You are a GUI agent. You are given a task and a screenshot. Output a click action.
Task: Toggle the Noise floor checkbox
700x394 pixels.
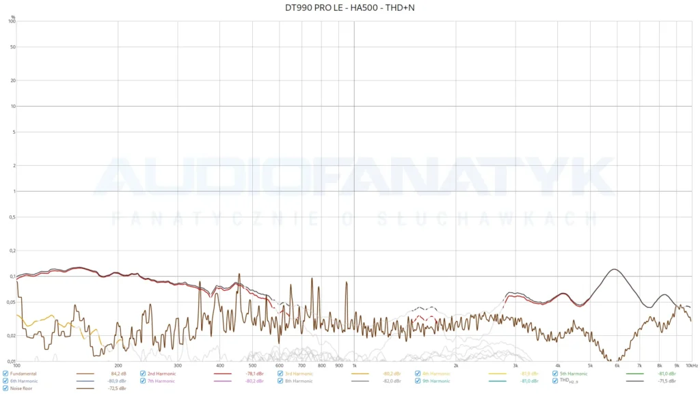point(5,389)
